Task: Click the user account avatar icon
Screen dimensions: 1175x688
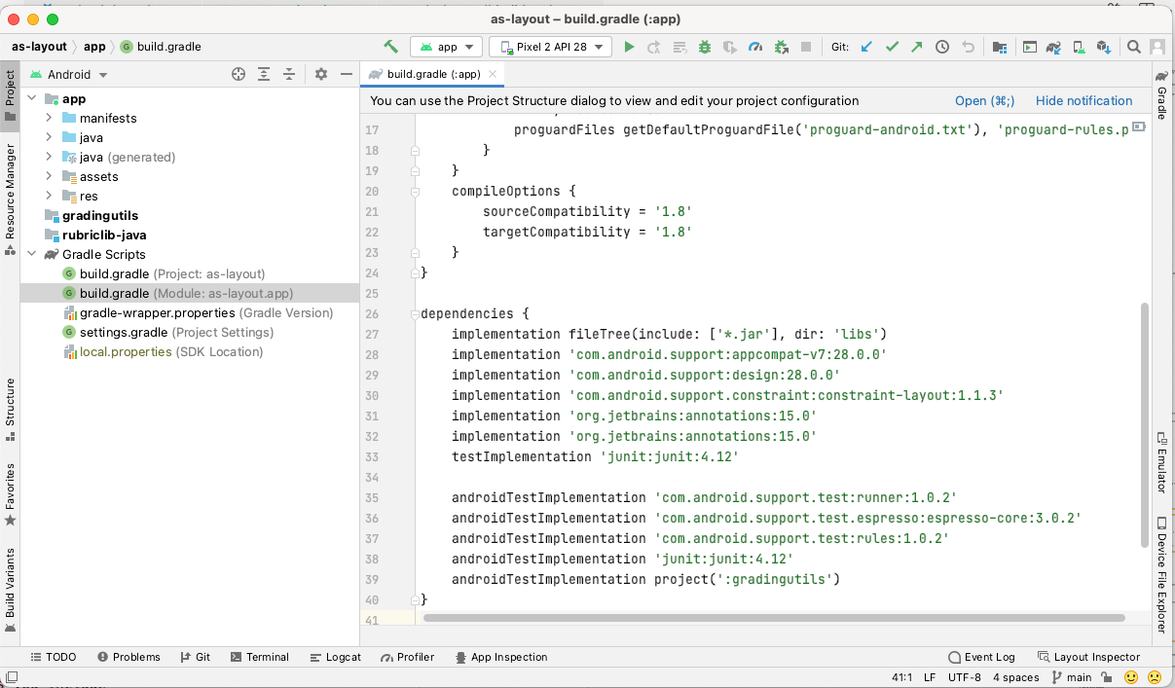Action: [x=1157, y=47]
